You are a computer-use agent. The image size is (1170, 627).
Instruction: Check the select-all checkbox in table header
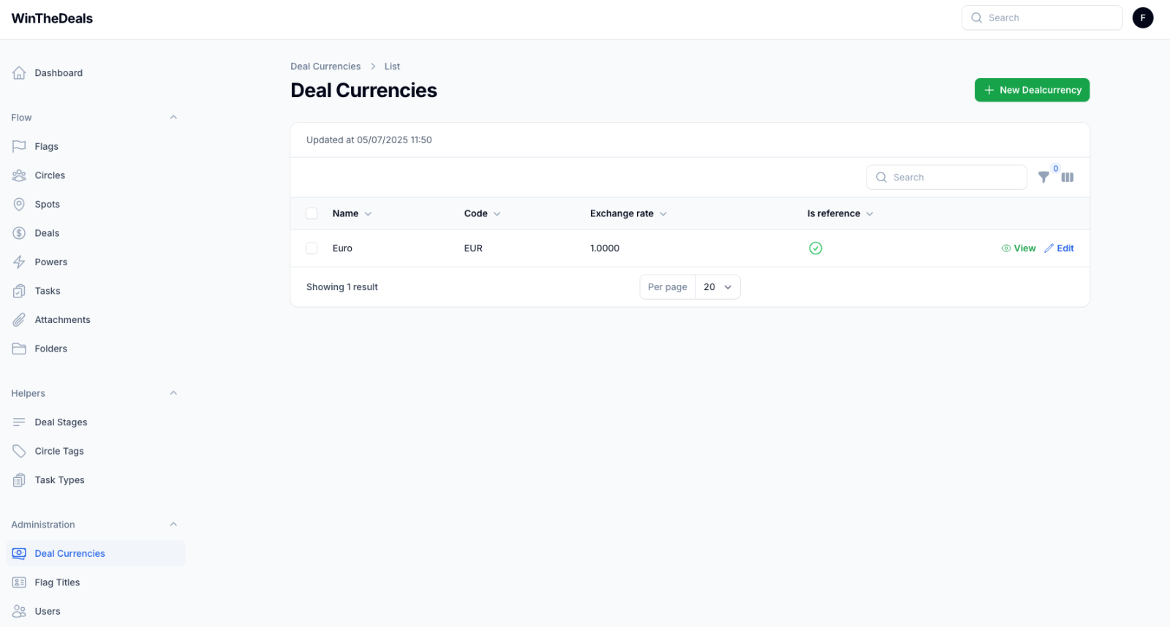(312, 213)
